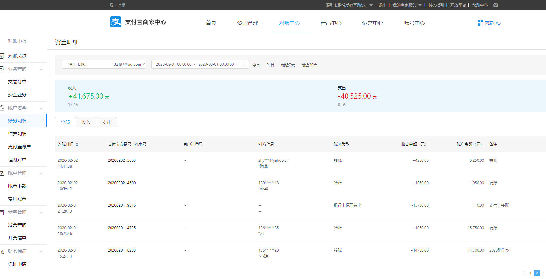
Task: Click the 入账时间 sort arrows icon
Action: 77,144
